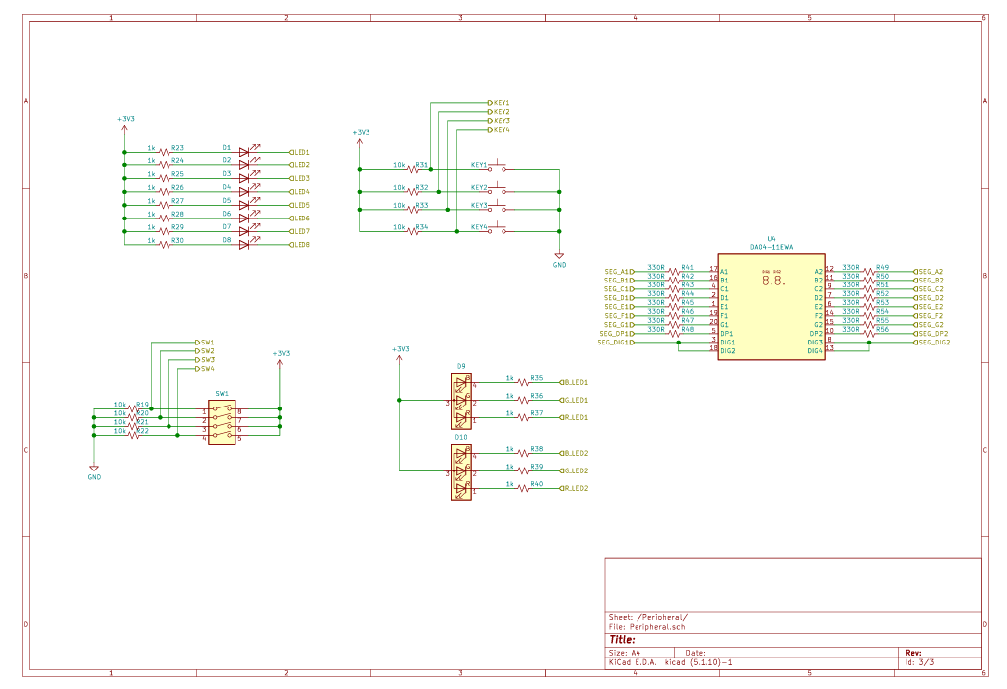The height and width of the screenshot is (689, 1007).
Task: Select the SEG_DIG1 label
Action: [616, 343]
